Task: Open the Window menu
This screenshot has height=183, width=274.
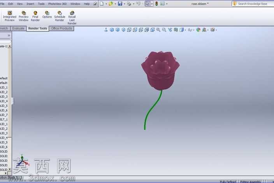Action: click(x=75, y=4)
